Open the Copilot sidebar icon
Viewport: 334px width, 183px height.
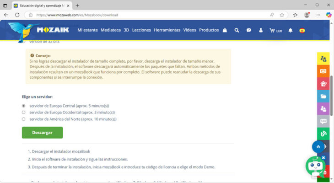[x=329, y=15]
